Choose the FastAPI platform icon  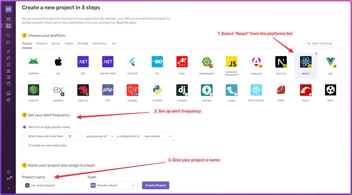(207, 90)
